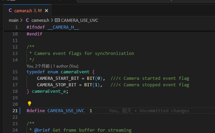The height and width of the screenshot is (133, 215).
Task: Click the 'typedef' keyword on line 15
Action: (36, 72)
